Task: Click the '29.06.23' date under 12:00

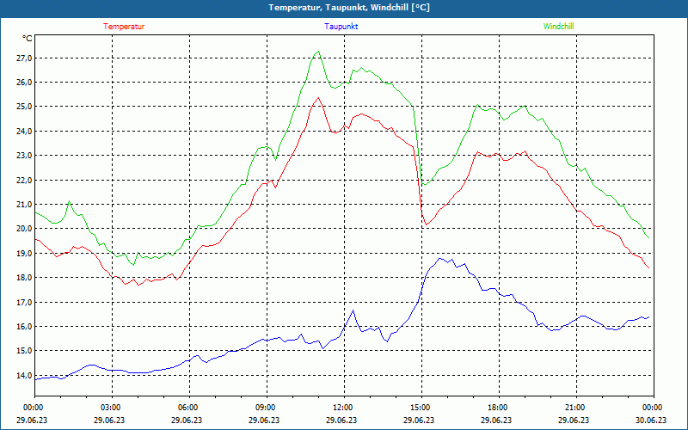Action: tap(341, 420)
